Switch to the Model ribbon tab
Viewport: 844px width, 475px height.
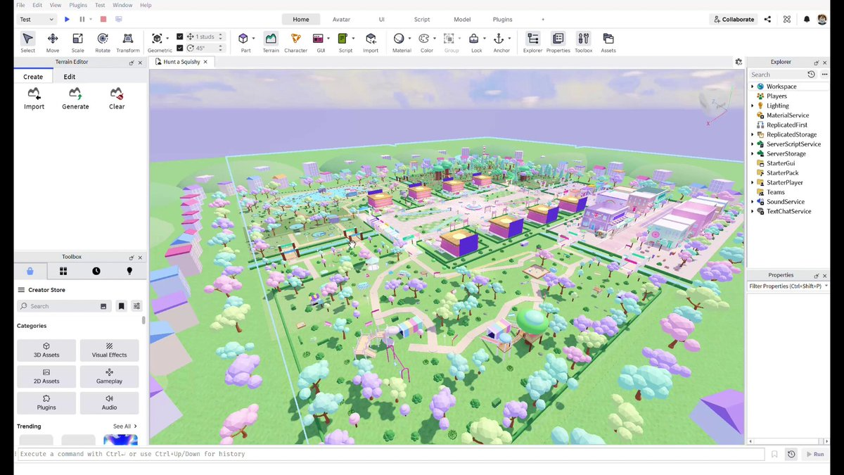(462, 20)
